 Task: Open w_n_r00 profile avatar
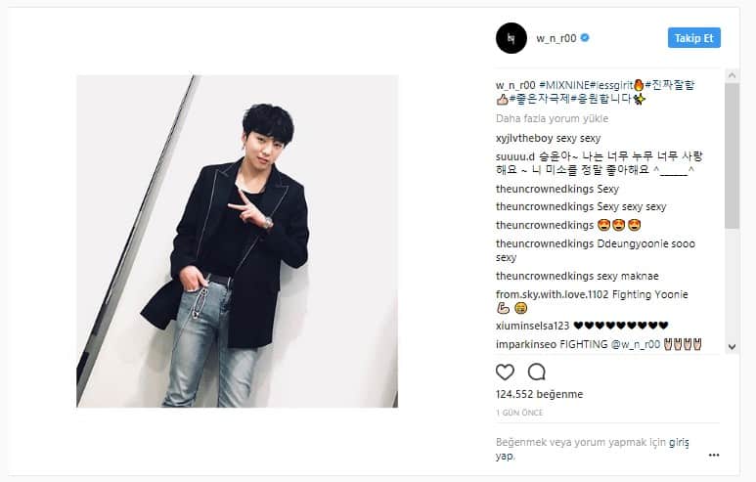coord(511,38)
